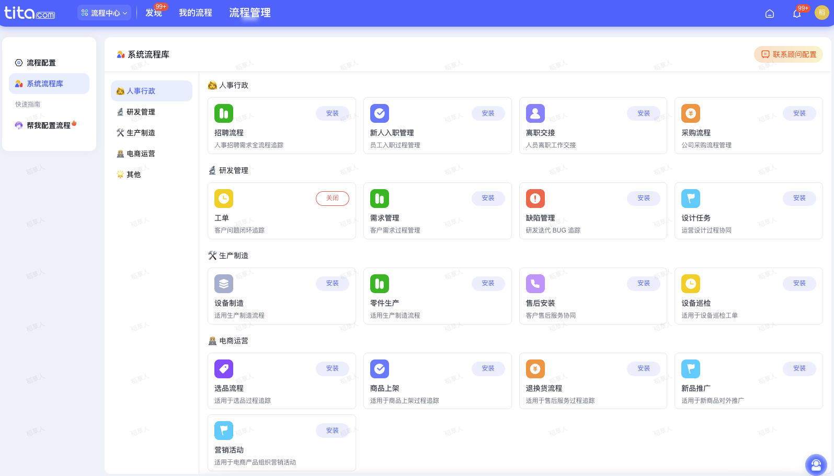
Task: Install 离职交接 template
Action: (x=644, y=113)
